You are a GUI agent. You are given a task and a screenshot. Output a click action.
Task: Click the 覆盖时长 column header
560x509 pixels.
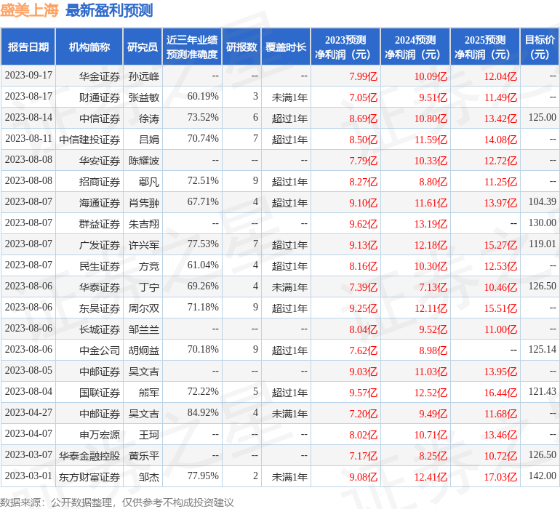(x=286, y=47)
